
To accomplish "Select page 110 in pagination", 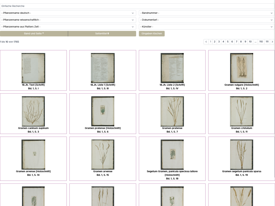I will coord(261,42).
